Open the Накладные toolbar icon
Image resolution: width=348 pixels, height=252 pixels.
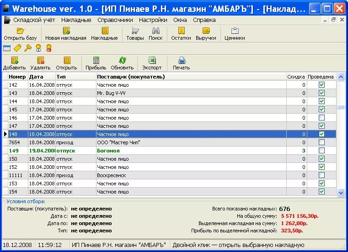[105, 31]
